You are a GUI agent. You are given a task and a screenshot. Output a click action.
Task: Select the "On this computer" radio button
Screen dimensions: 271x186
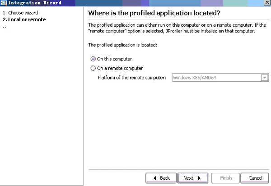tap(93, 59)
